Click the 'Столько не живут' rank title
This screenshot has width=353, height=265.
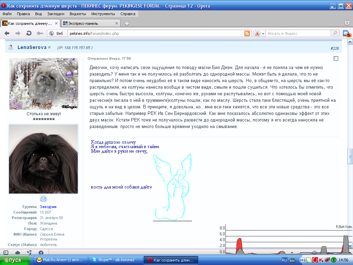[44, 114]
